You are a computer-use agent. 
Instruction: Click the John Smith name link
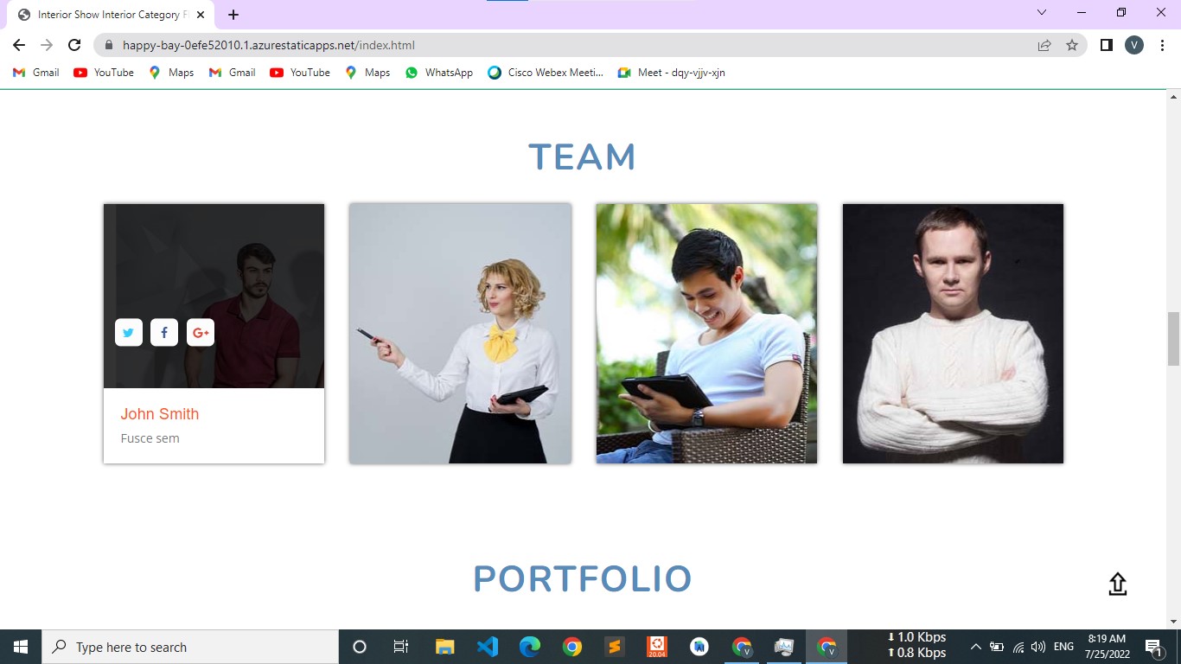[159, 414]
